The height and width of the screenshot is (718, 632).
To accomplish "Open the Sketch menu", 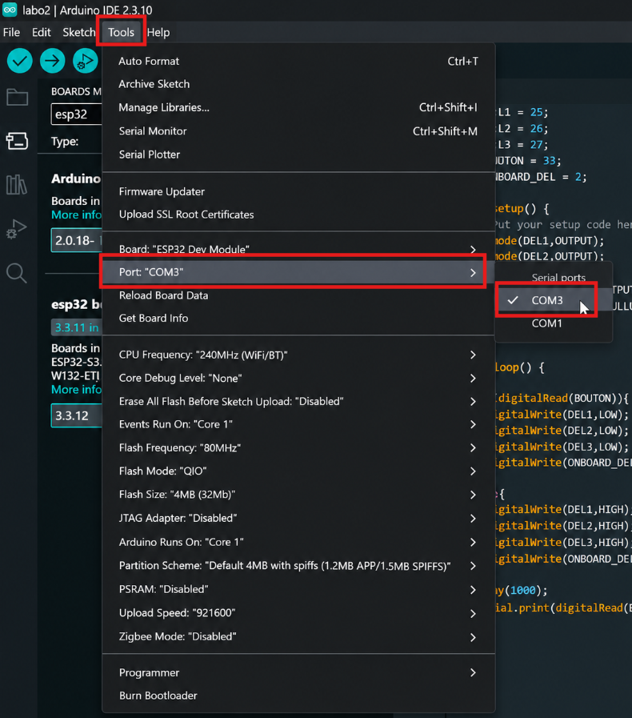I will click(78, 33).
